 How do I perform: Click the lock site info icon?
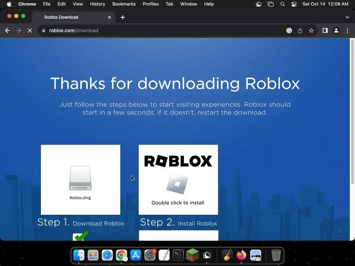[44, 30]
